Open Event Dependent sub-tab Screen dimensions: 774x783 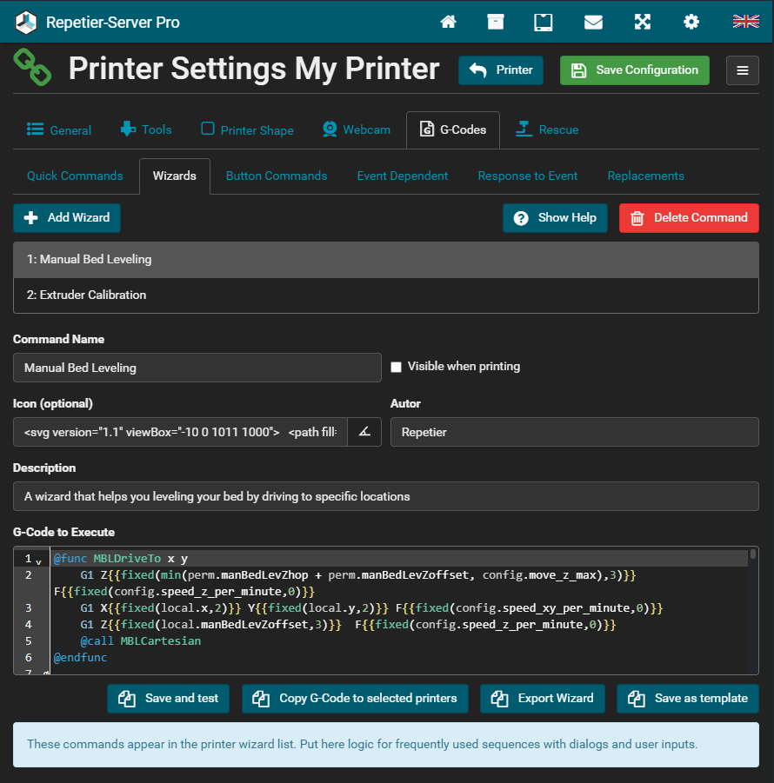tap(403, 176)
